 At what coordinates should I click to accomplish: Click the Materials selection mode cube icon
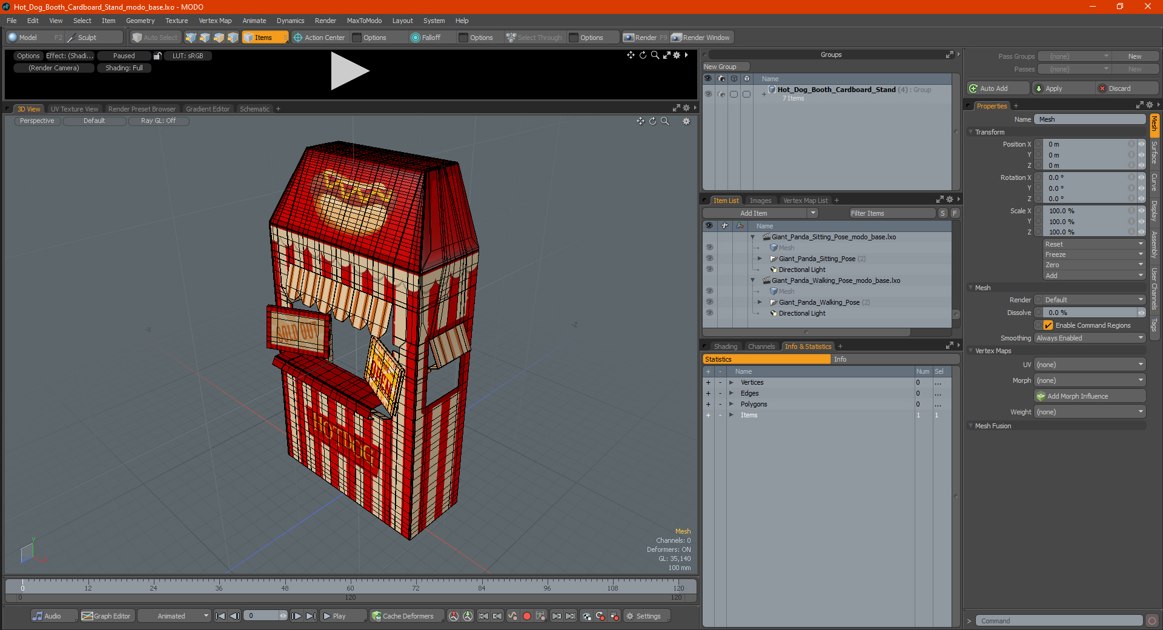(x=233, y=38)
